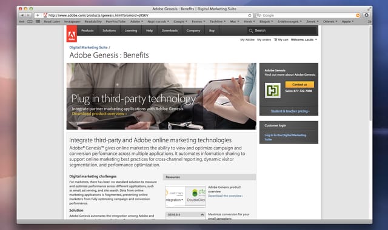Click the orange snapback icon in the Google field
This screenshot has height=230, width=388.
(x=358, y=15)
